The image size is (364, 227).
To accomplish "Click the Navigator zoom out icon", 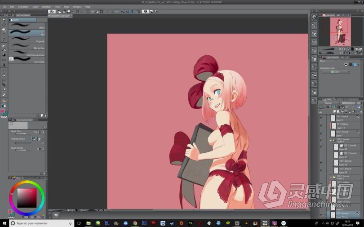I will [x=345, y=49].
